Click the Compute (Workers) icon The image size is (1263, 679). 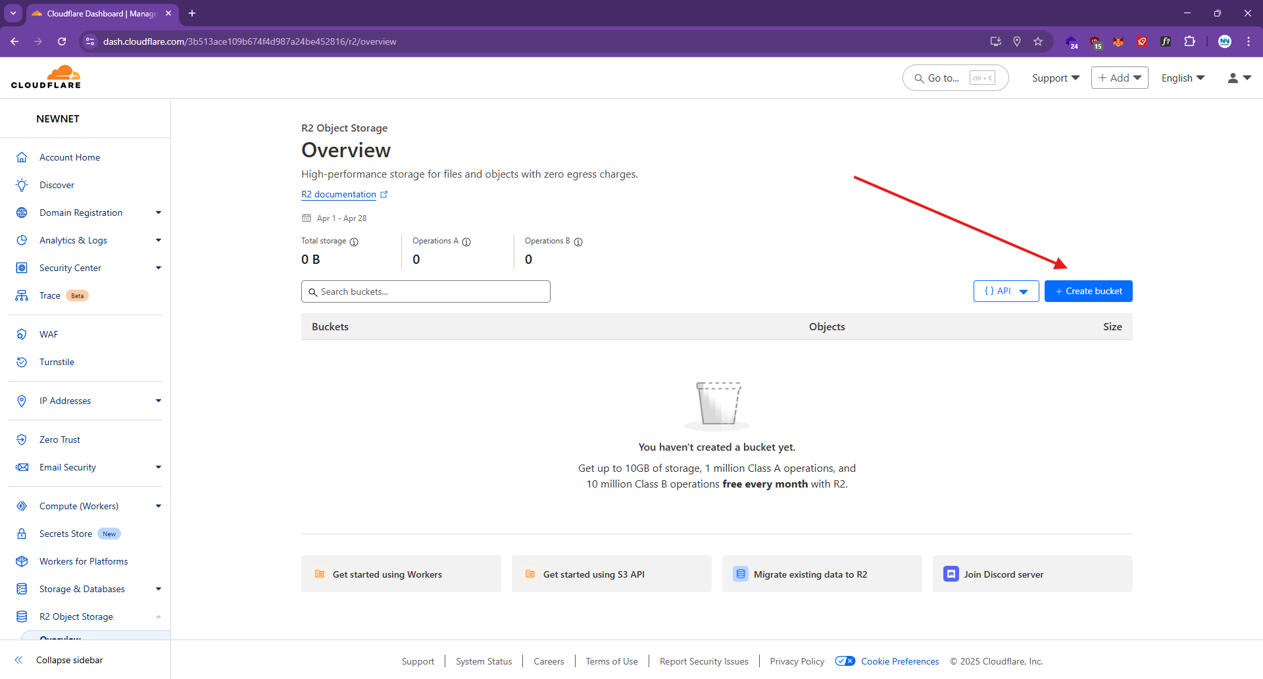(22, 506)
